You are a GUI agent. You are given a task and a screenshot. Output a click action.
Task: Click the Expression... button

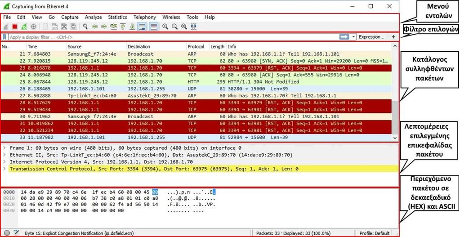(371, 37)
